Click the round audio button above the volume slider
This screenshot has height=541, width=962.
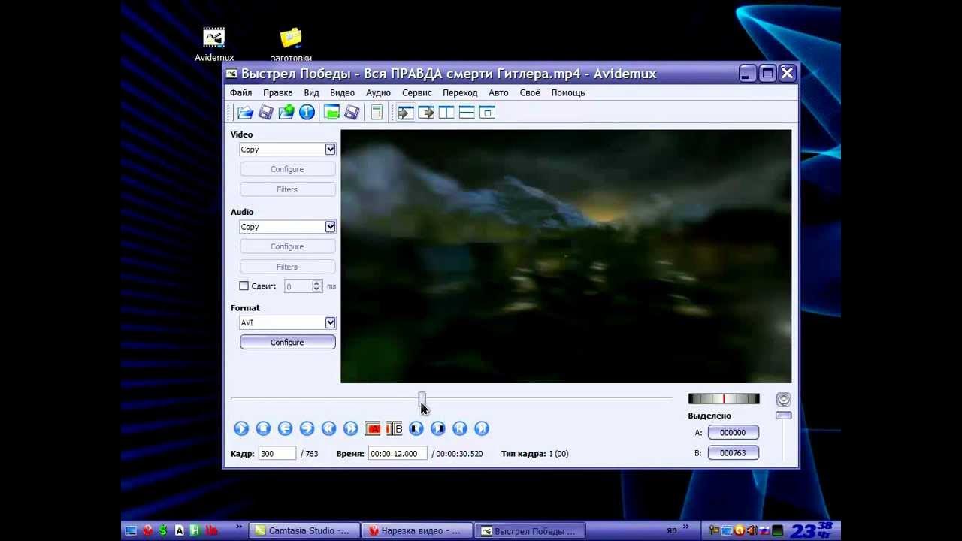click(x=783, y=399)
